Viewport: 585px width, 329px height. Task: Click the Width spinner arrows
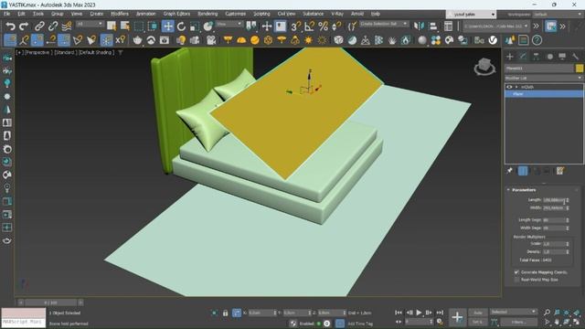tap(568, 207)
